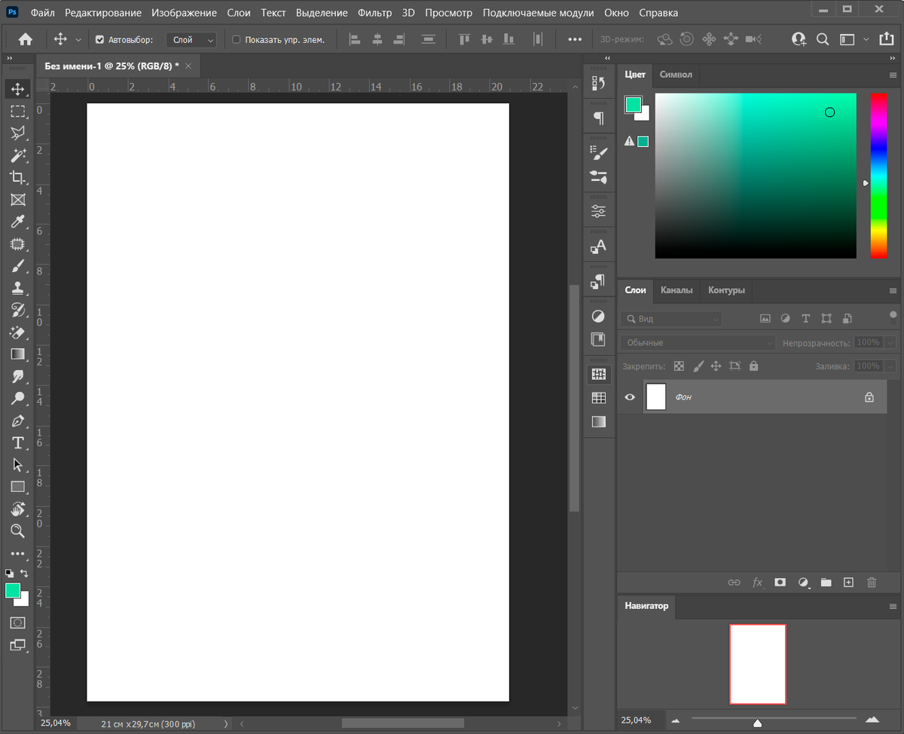Select the Pen tool
The image size is (904, 734).
(x=17, y=421)
